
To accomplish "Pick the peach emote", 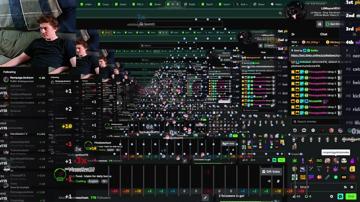I will click(x=319, y=177).
